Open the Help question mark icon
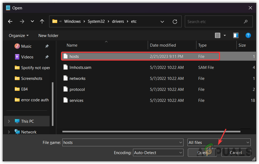The width and height of the screenshot is (259, 164). click(x=248, y=35)
